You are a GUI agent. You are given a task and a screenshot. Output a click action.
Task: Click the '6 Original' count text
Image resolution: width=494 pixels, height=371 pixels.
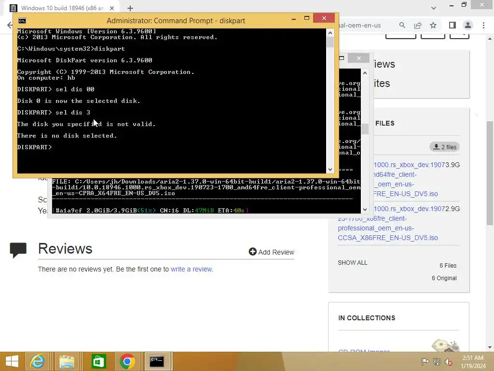click(x=444, y=278)
